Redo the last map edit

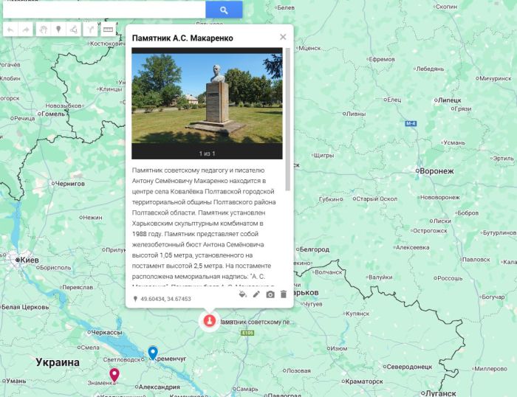click(26, 30)
